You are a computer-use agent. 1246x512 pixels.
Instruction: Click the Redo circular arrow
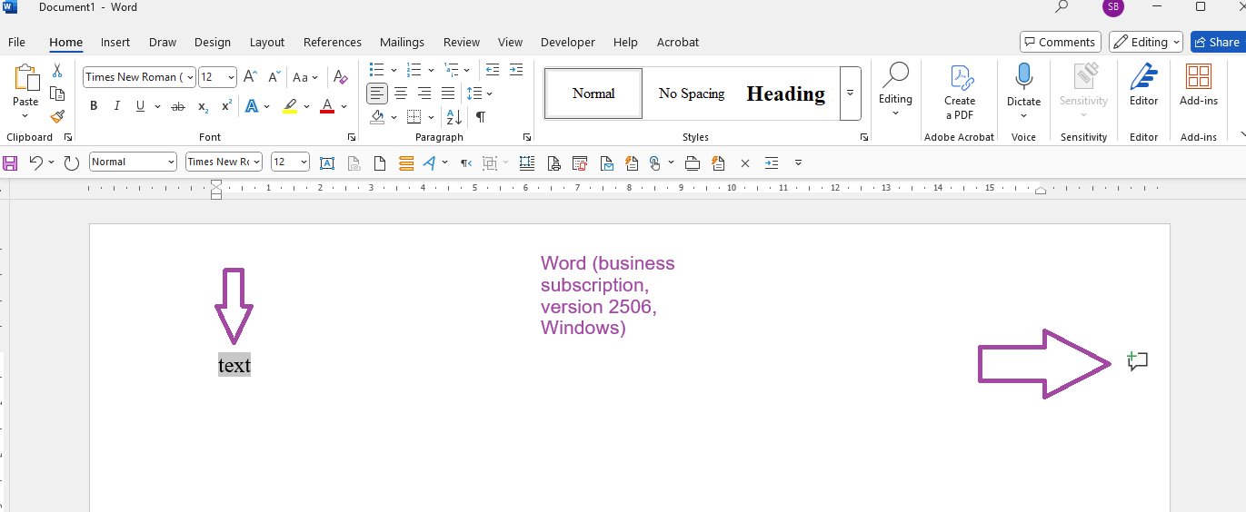click(72, 162)
